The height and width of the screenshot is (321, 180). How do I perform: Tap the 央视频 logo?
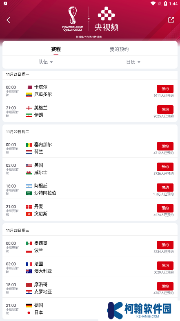tap(106, 19)
